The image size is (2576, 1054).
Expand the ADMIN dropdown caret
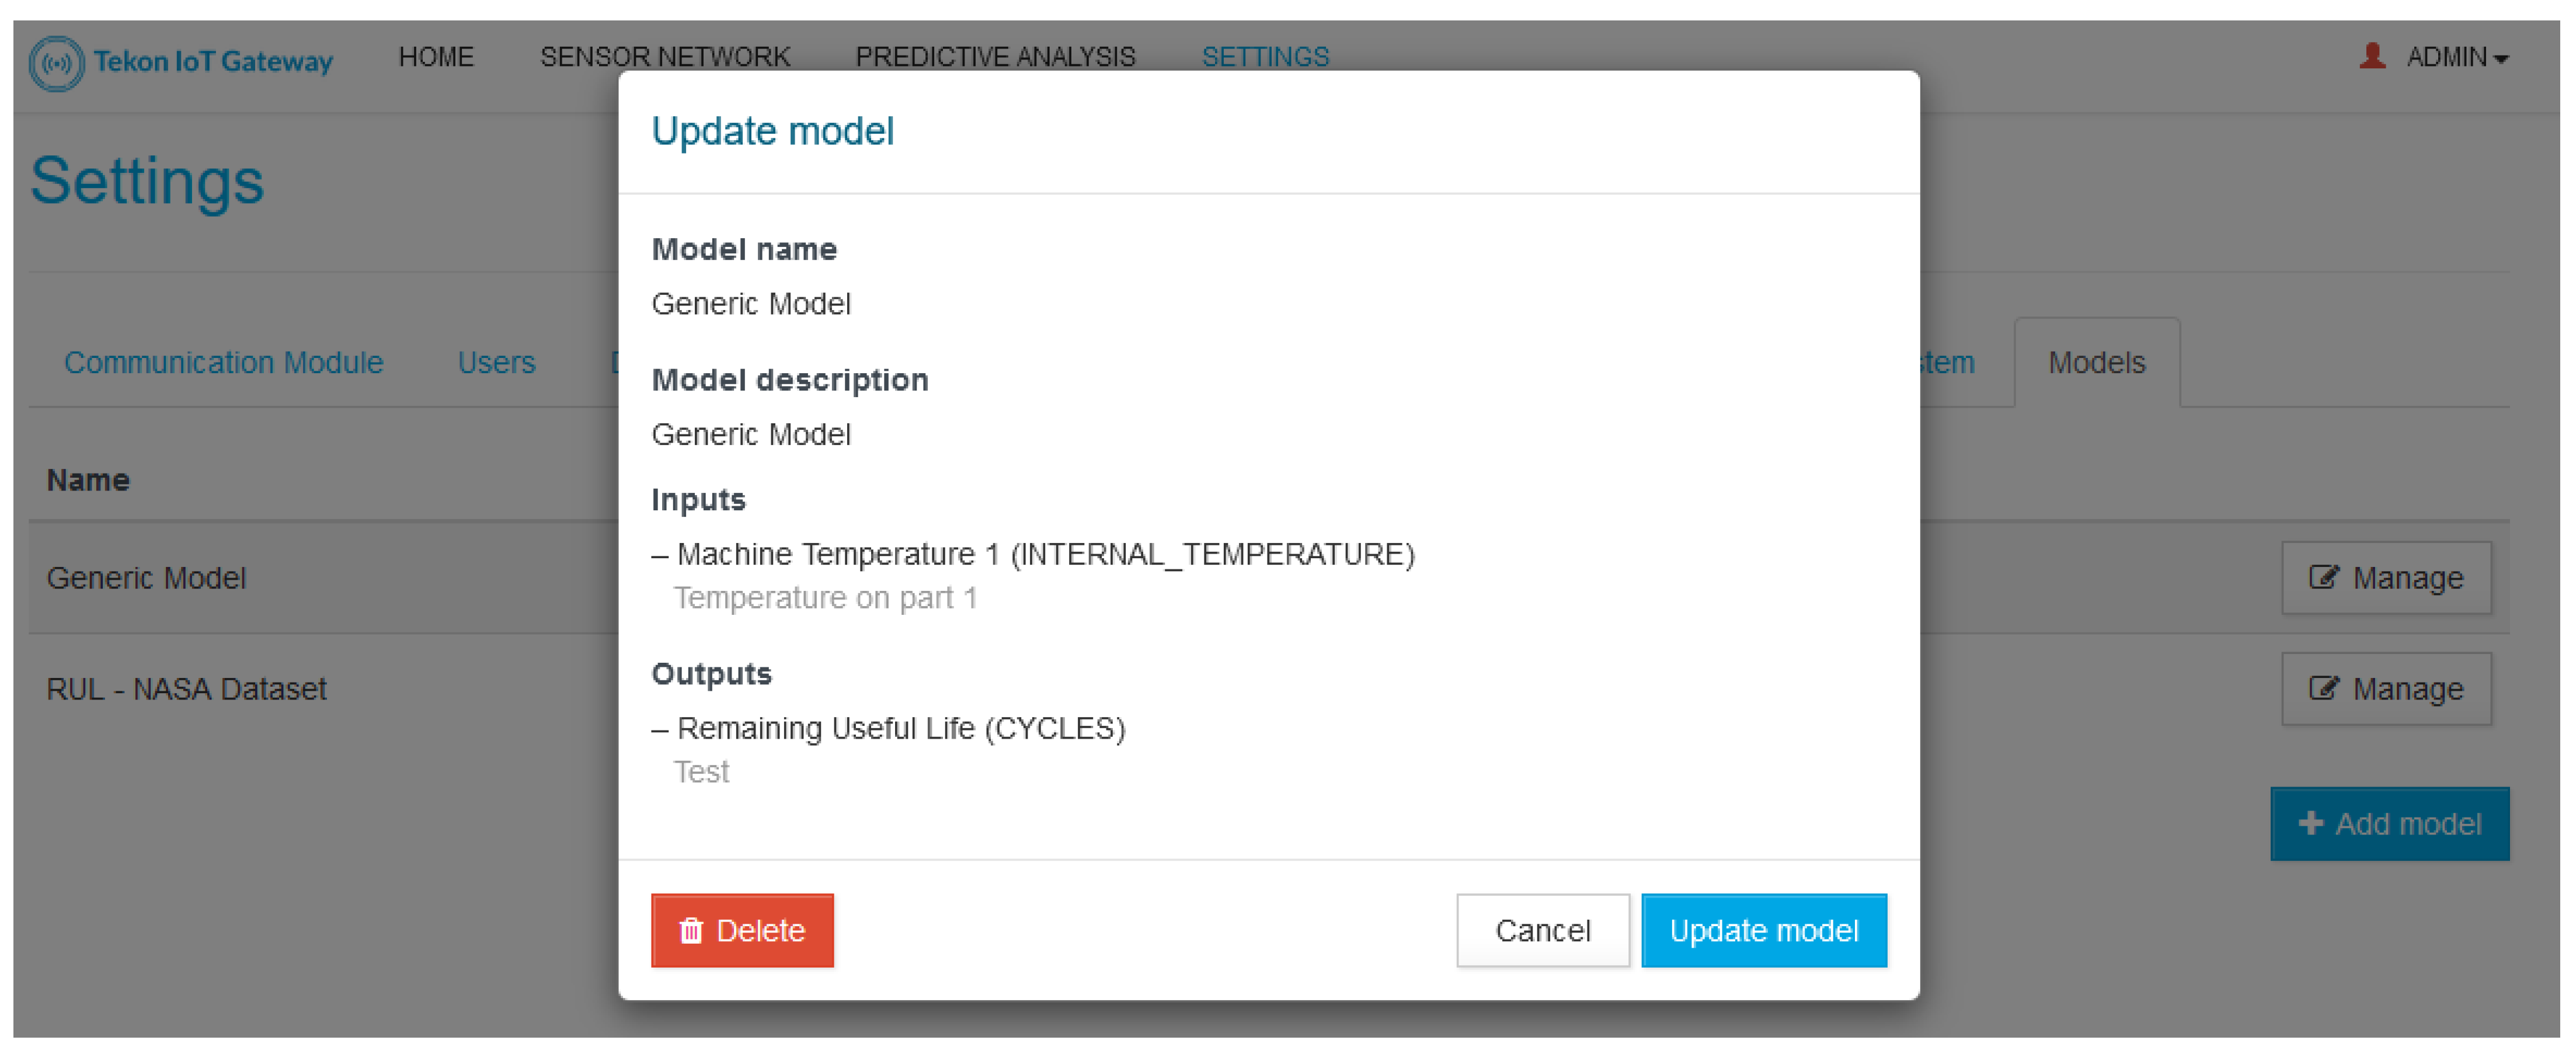coord(2501,59)
